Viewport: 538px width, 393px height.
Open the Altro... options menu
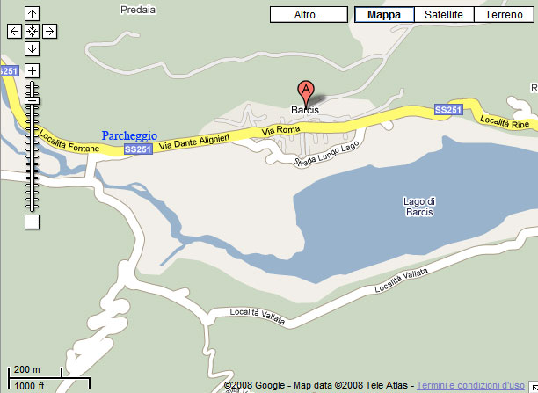[309, 15]
